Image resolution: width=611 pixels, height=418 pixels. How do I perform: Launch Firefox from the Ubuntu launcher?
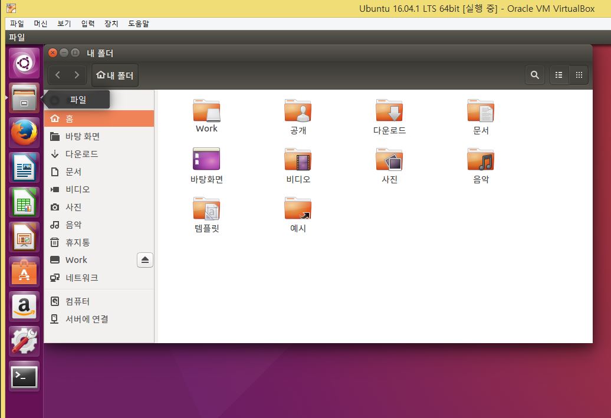coord(24,132)
